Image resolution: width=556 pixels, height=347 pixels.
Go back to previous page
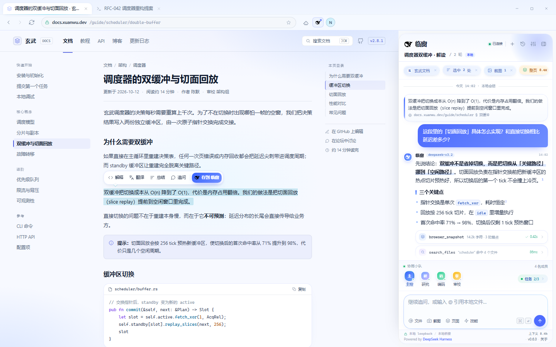click(8, 22)
